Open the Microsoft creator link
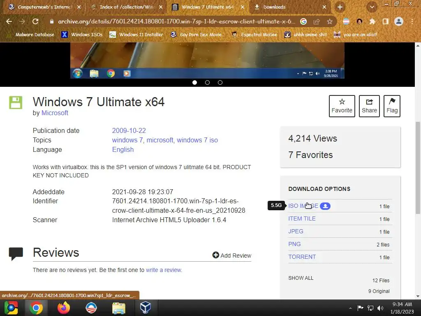 (55, 113)
